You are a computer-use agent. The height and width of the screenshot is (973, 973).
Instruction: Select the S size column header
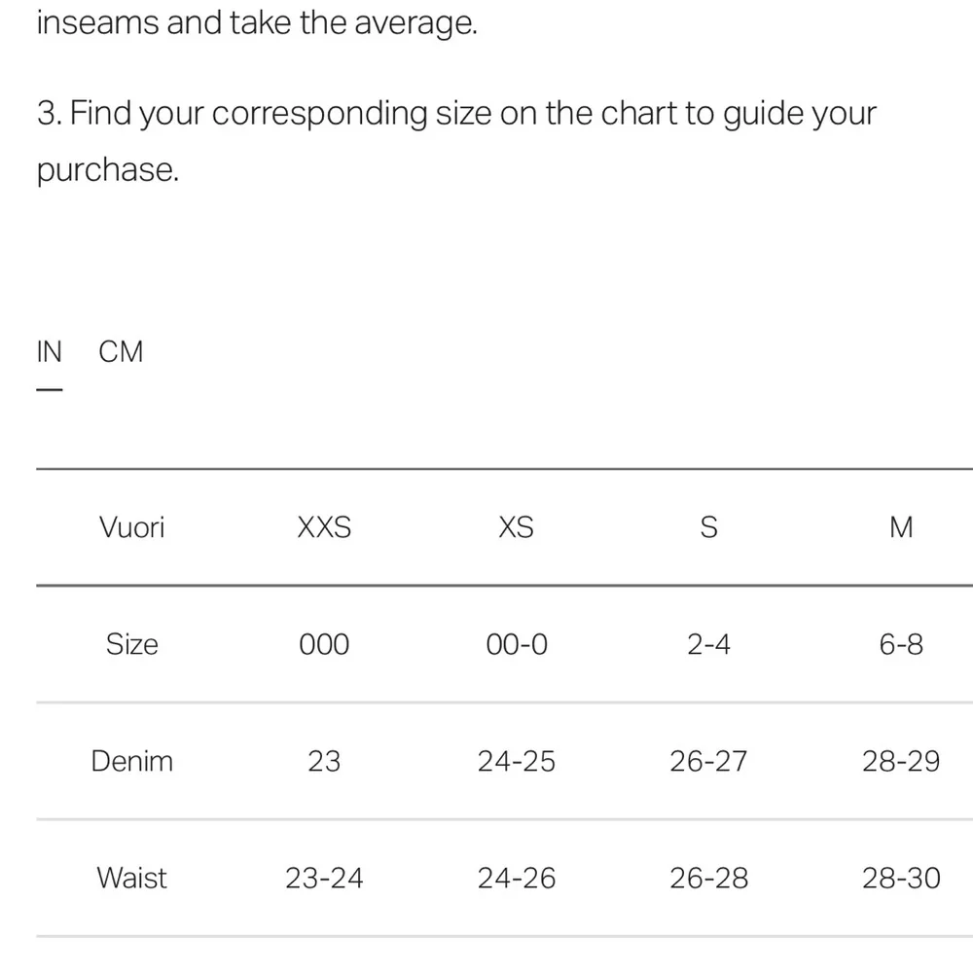(x=708, y=527)
